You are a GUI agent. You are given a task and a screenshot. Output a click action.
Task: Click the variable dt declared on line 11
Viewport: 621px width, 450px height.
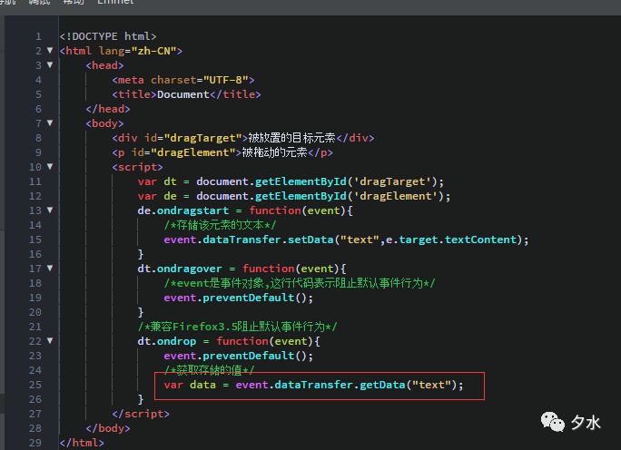170,181
